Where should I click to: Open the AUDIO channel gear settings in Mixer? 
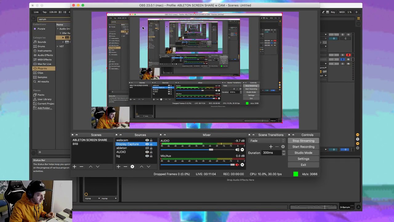pyautogui.click(x=242, y=150)
